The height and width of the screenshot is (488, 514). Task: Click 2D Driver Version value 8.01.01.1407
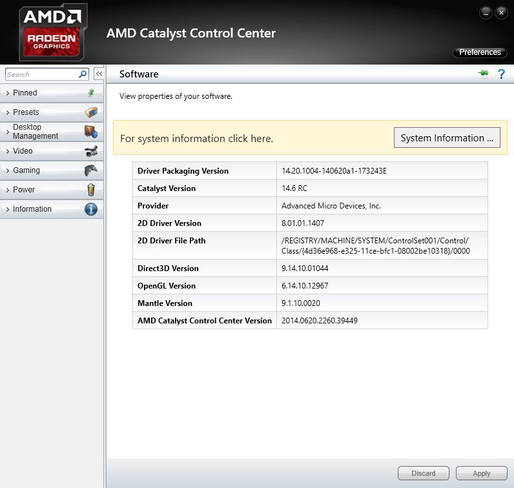303,223
